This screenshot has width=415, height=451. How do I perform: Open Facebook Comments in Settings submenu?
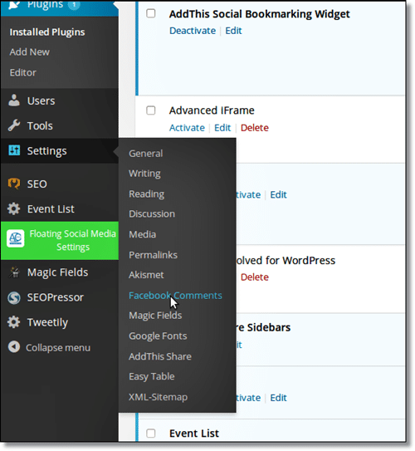[175, 296]
